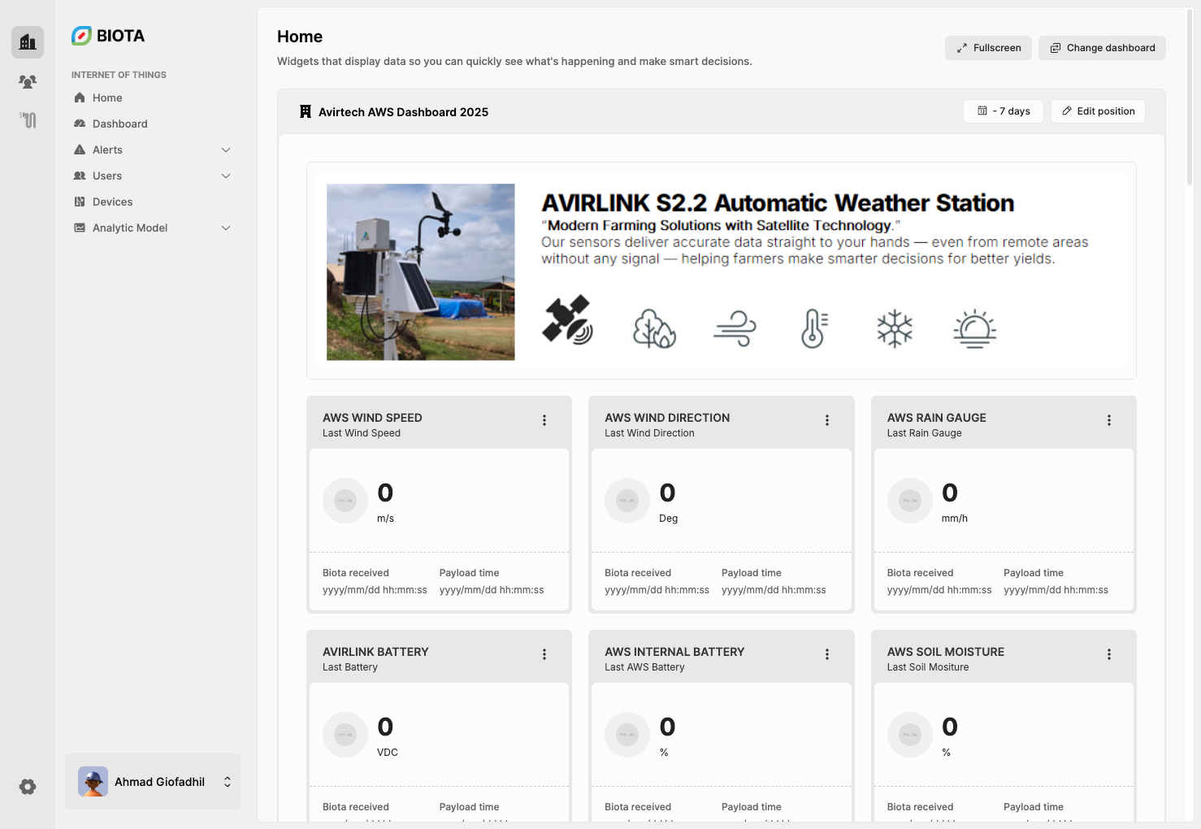Screen dimensions: 1201x829
Task: Open AWS Wind Speed widget options menu
Action: click(x=544, y=420)
